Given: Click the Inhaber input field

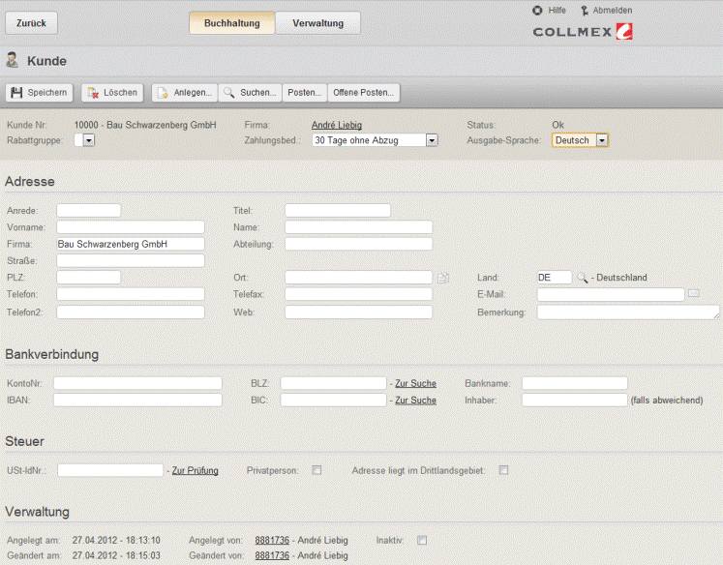Looking at the screenshot, I should [575, 400].
